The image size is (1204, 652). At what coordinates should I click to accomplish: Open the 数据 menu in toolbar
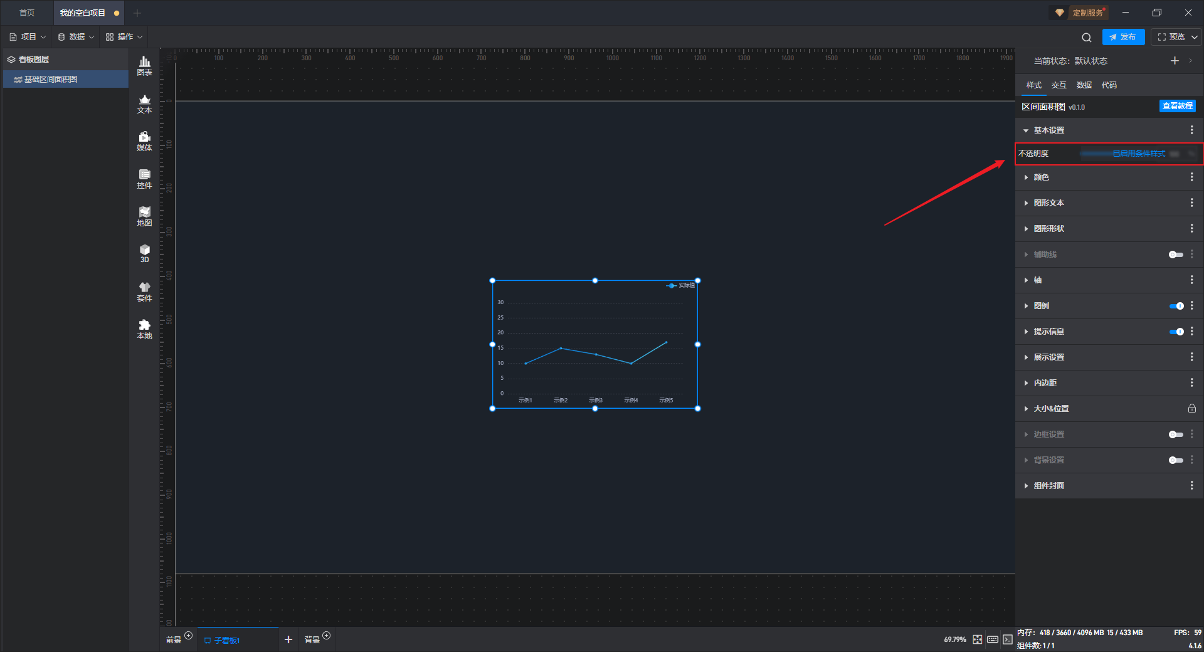pyautogui.click(x=76, y=37)
